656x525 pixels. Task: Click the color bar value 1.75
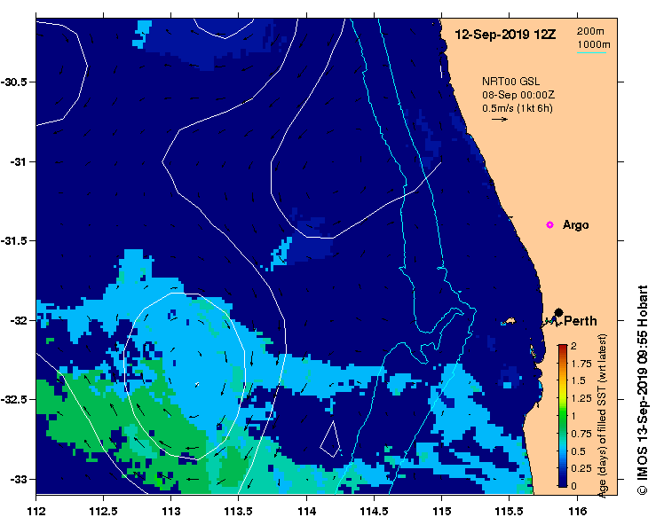pyautogui.click(x=581, y=364)
